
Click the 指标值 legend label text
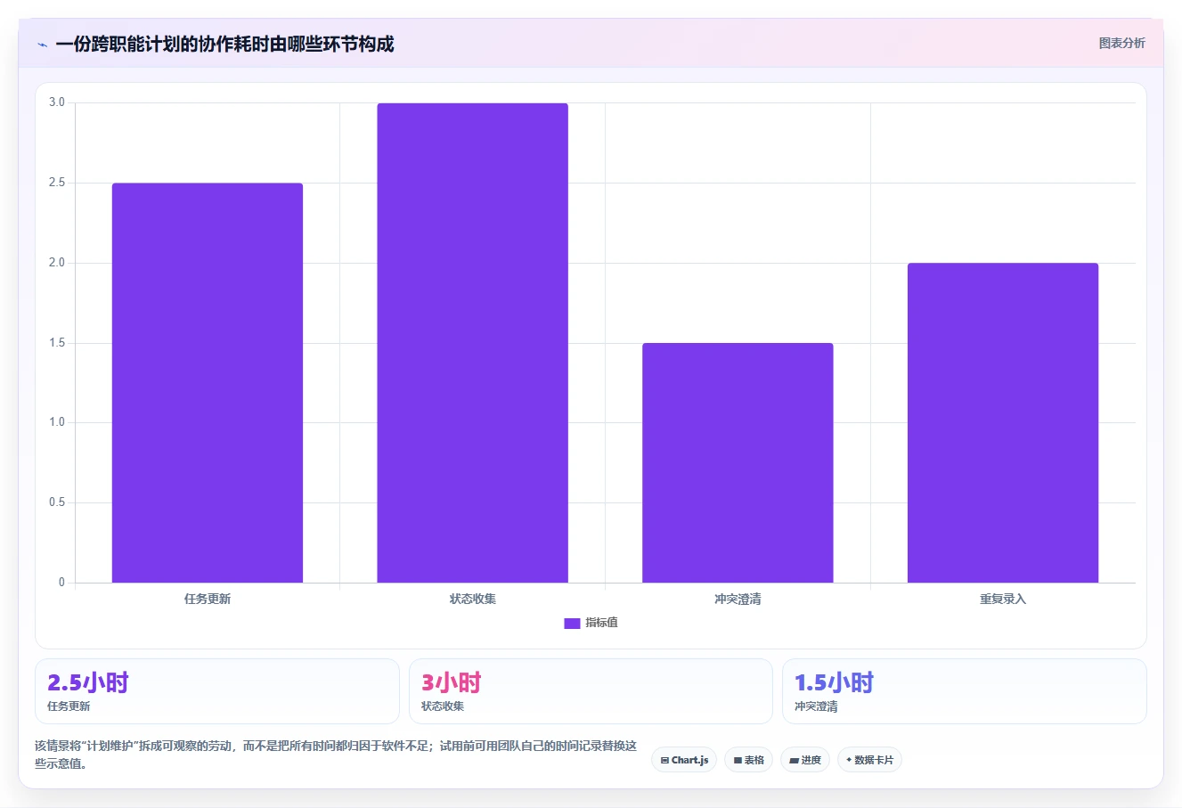pyautogui.click(x=601, y=623)
